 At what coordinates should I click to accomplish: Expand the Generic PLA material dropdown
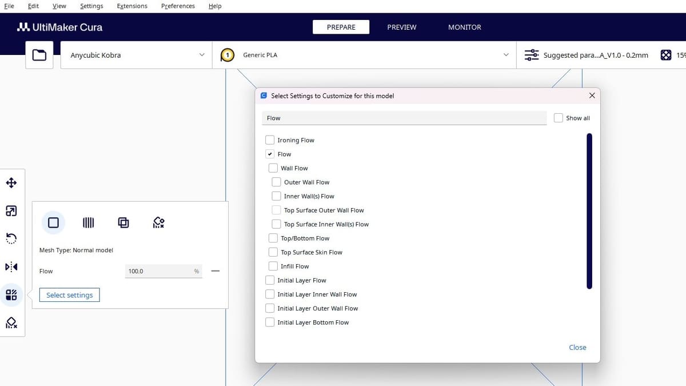[x=364, y=55]
